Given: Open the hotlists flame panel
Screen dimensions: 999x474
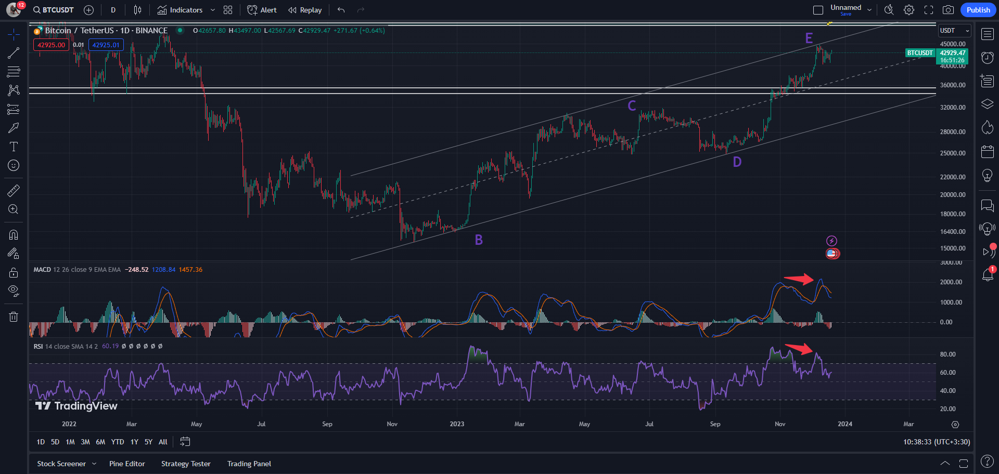Looking at the screenshot, I should point(987,128).
